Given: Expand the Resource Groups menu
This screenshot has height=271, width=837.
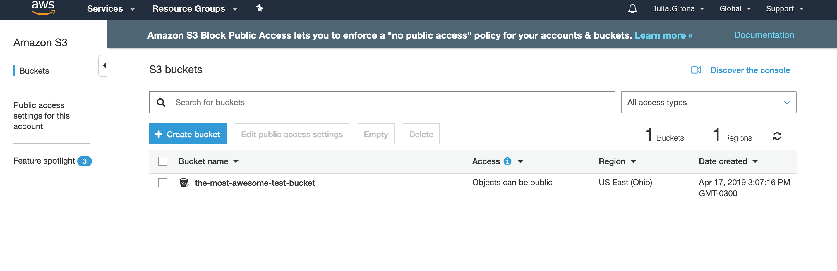Looking at the screenshot, I should pos(195,9).
